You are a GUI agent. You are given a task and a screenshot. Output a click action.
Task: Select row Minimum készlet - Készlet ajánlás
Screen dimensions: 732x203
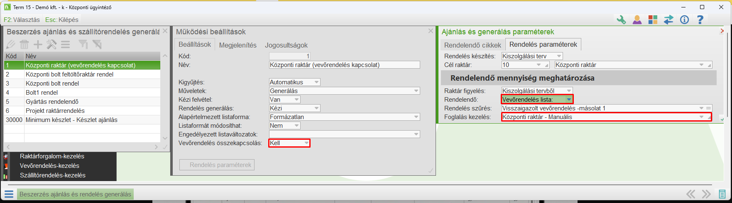[x=82, y=120]
